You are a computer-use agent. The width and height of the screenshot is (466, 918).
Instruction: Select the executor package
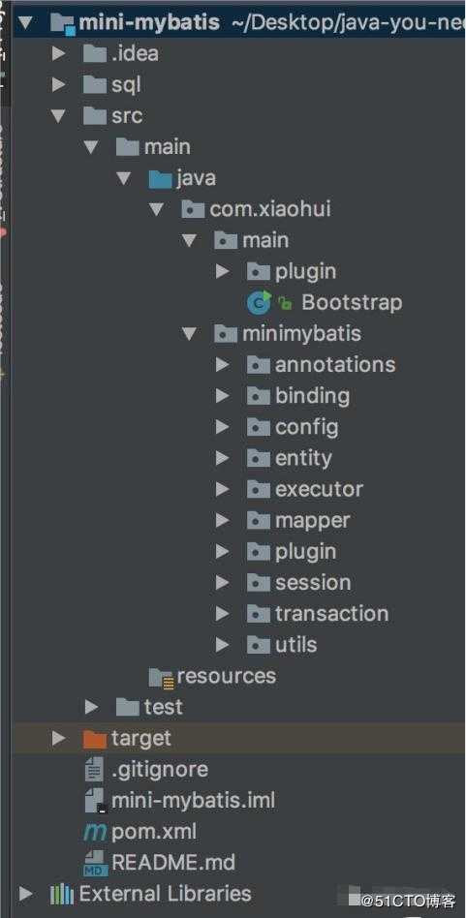[319, 489]
